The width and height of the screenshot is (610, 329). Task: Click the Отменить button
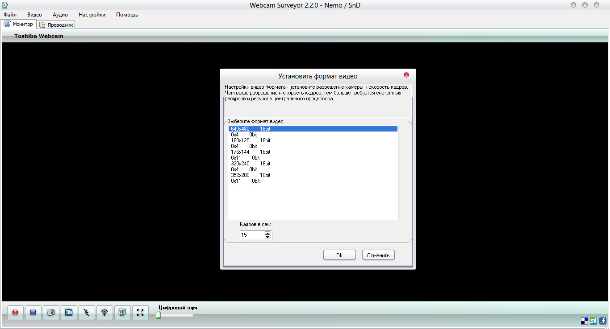[x=378, y=255]
